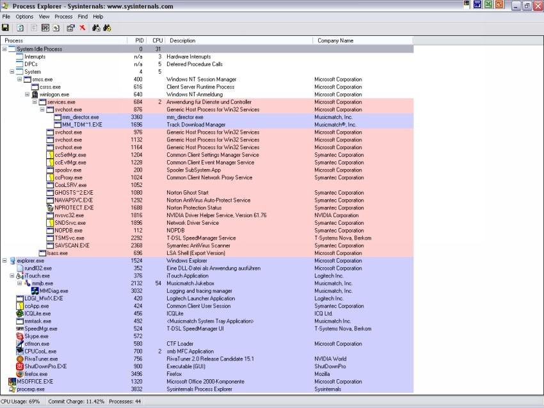This screenshot has width=544, height=408.
Task: Sort by the PID column header
Action: [137, 40]
